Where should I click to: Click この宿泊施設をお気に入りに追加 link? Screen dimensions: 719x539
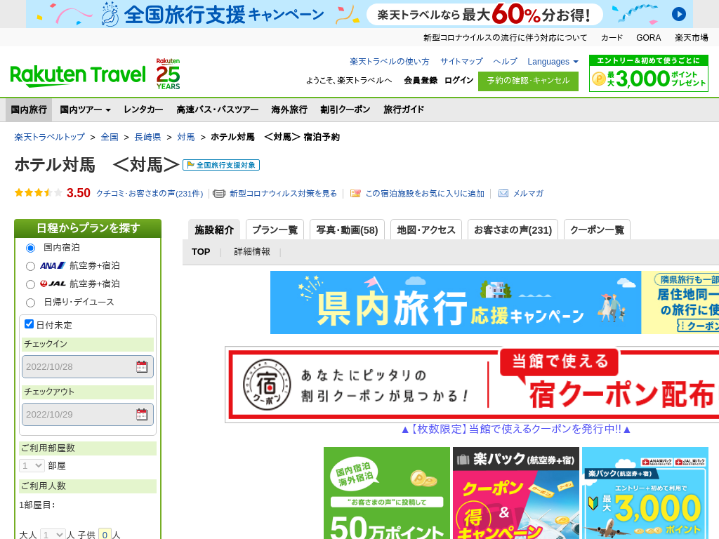(x=425, y=194)
